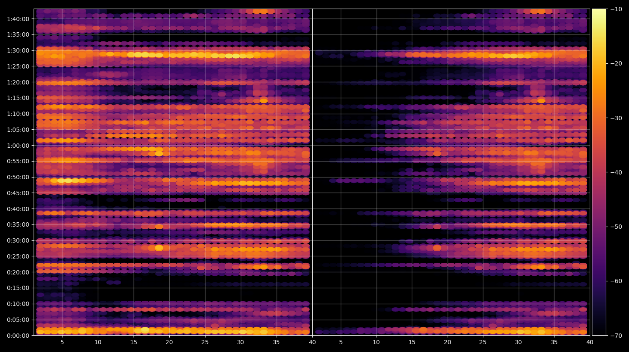Click x-axis label 40 ending the left heatmap

click(x=312, y=343)
